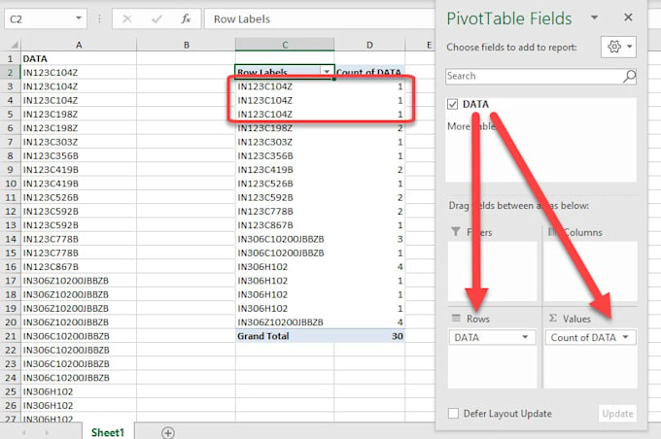Click pivot row label IN123C778B

[285, 212]
